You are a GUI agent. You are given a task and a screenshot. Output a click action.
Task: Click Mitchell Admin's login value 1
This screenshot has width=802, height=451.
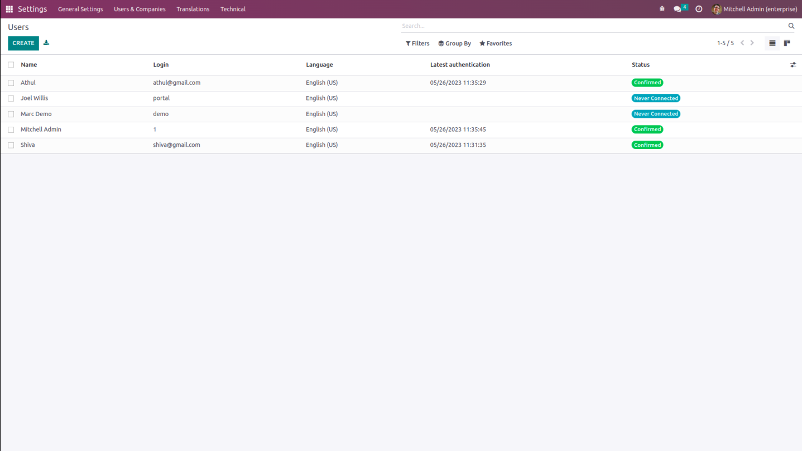point(155,129)
